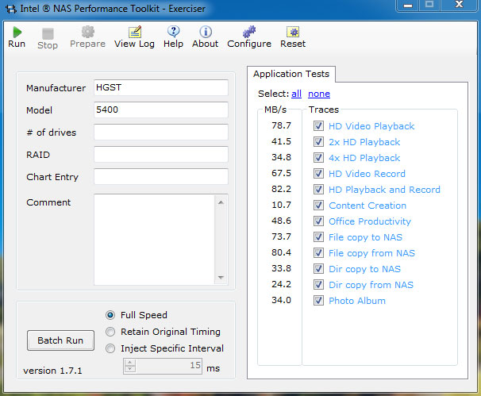The height and width of the screenshot is (396, 481).
Task: Click the Reset toolbar icon
Action: (x=293, y=32)
